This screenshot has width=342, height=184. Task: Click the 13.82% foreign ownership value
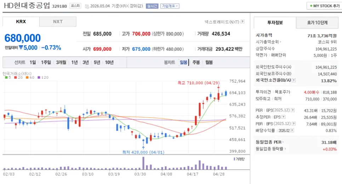[x=329, y=81]
